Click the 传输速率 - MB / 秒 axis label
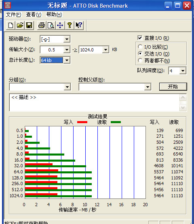The image size is (194, 224). (78, 210)
